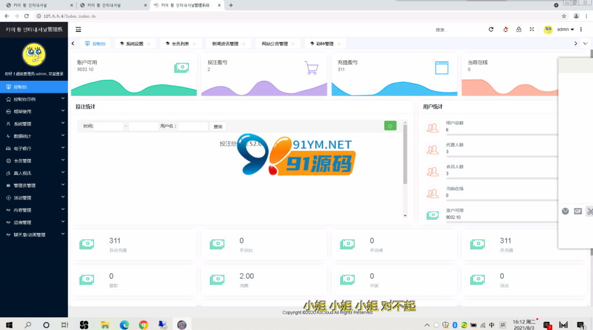Open the vertical three-dot menu beside admin
The height and width of the screenshot is (330, 593).
tap(581, 29)
